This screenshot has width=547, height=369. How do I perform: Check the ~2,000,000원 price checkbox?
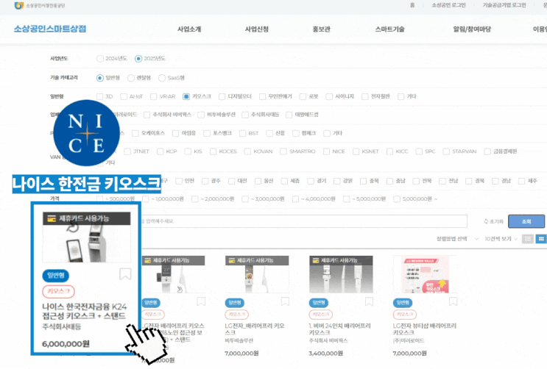pos(194,199)
